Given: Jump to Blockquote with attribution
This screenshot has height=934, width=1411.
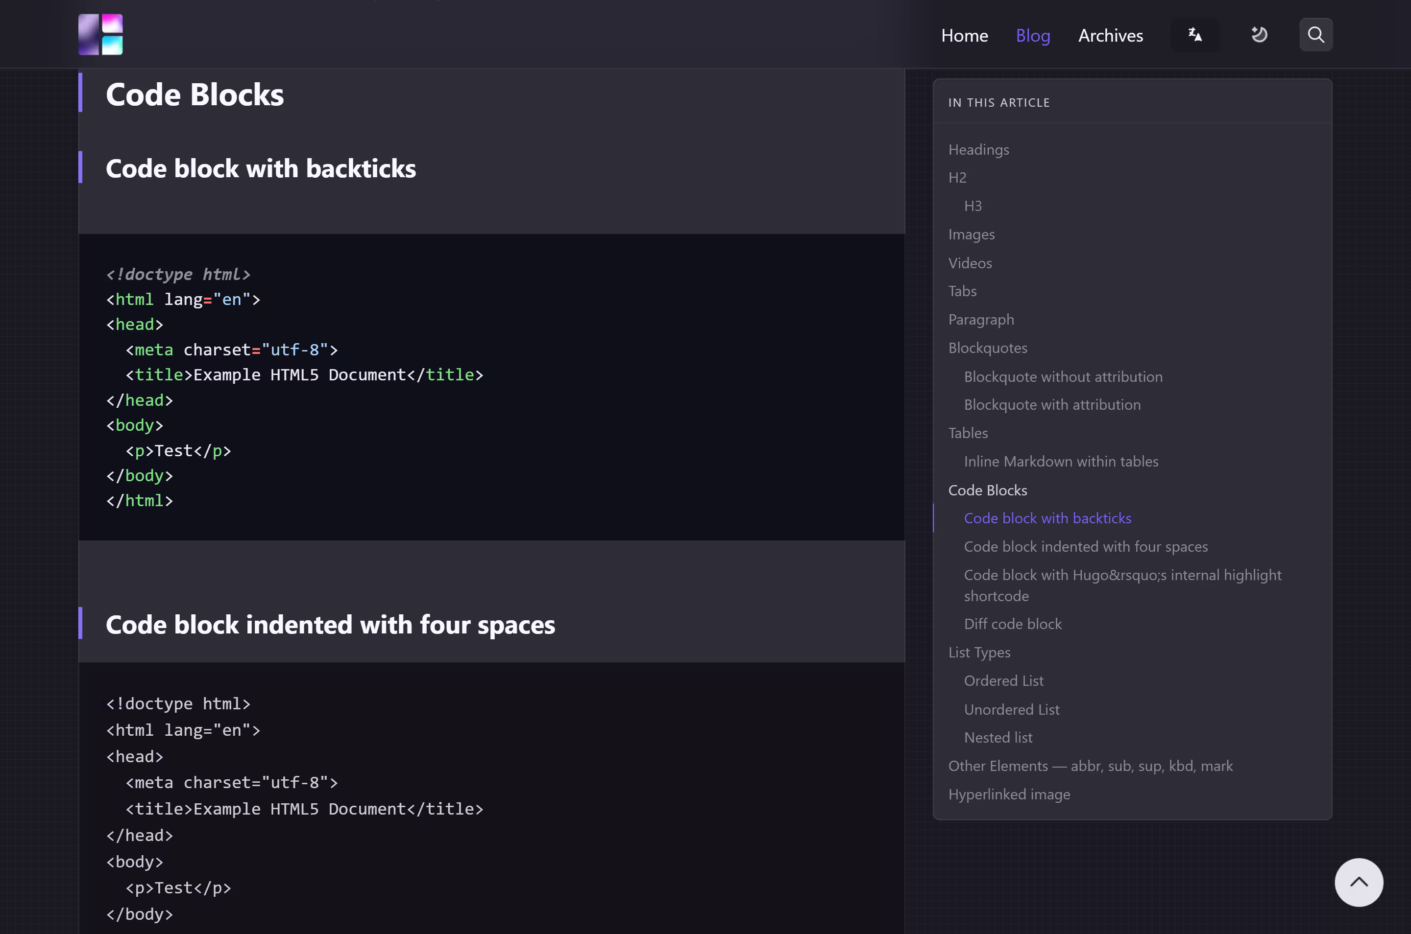Looking at the screenshot, I should [1052, 404].
